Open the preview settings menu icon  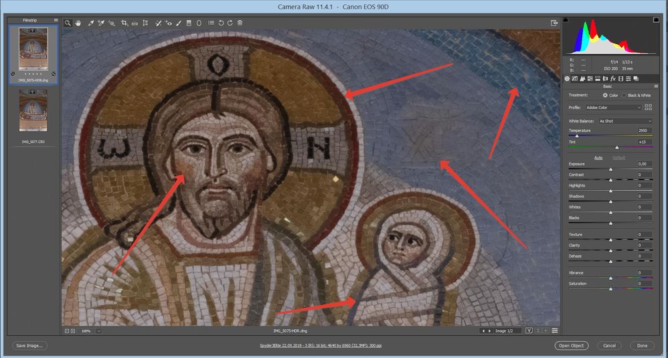coord(555,331)
